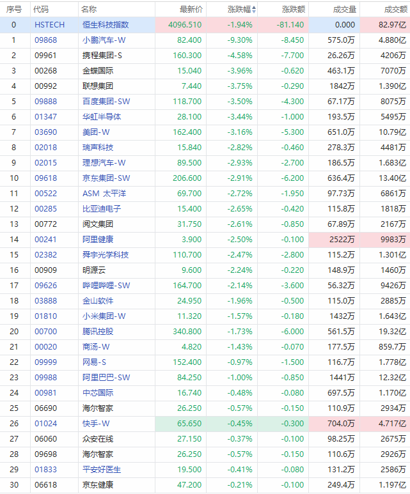Open 哔哩哔哩-SW stock name
Image resolution: width=410 pixels, height=494 pixels.
(x=106, y=286)
